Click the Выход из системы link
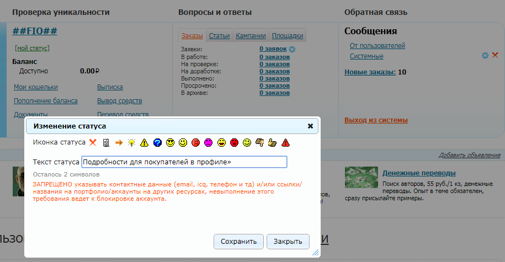Viewport: 505px width, 262px height. pyautogui.click(x=376, y=120)
